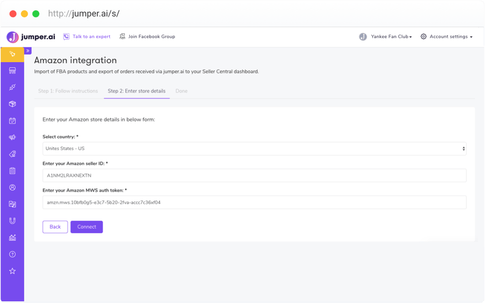
Task: Open the price tag icon in sidebar
Action: [12, 154]
